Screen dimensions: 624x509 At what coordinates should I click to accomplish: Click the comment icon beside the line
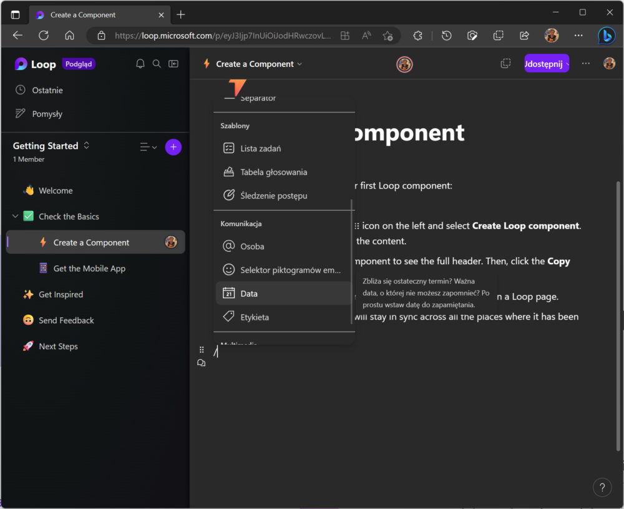(202, 363)
